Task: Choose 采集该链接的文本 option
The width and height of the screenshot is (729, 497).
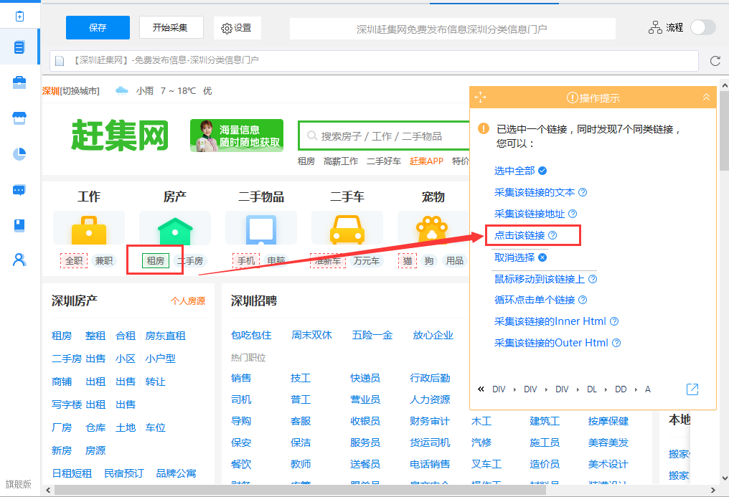Action: [x=535, y=192]
